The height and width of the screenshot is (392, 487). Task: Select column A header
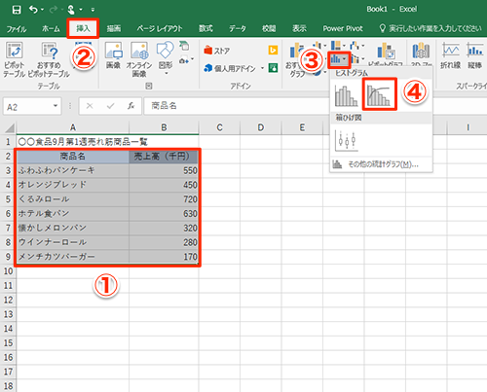[73, 127]
